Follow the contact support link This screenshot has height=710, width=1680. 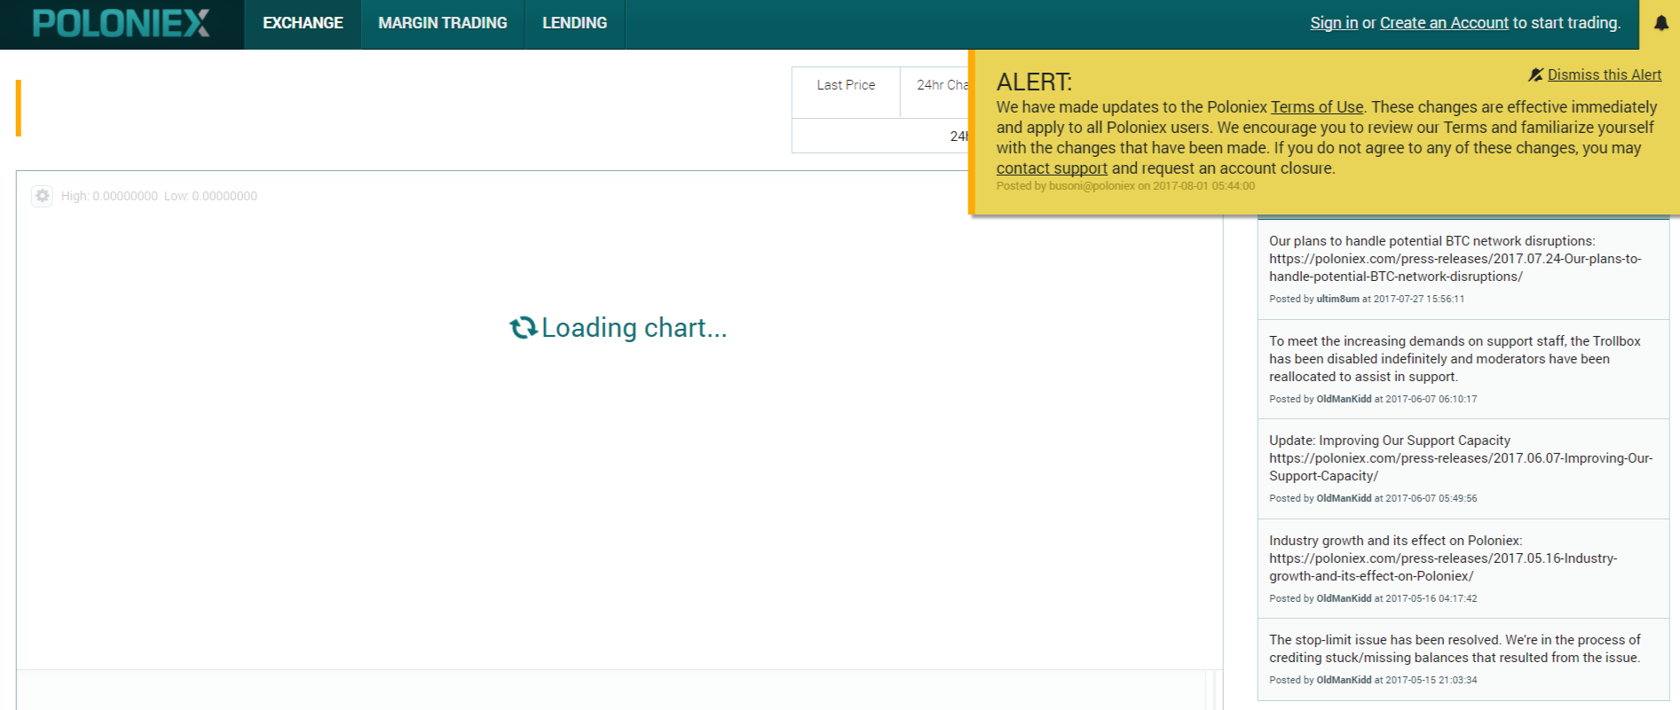[x=1051, y=168]
